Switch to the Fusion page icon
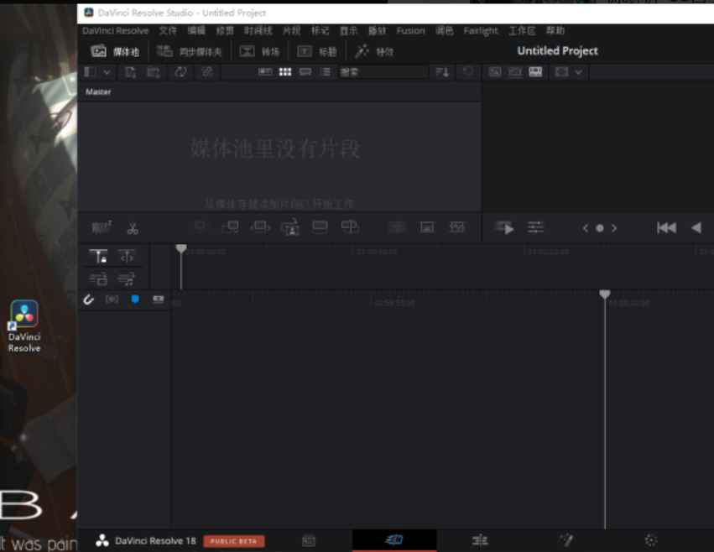This screenshot has width=714, height=552. click(x=566, y=540)
